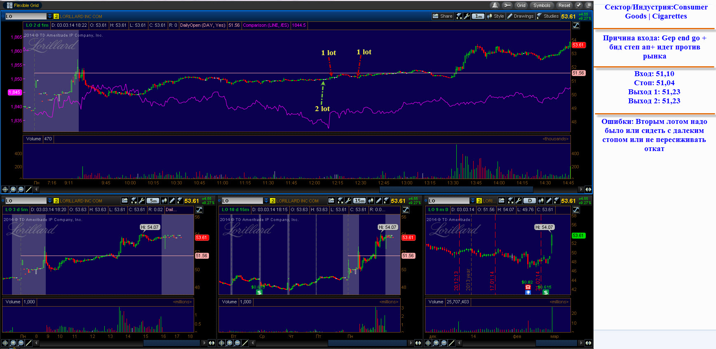The width and height of the screenshot is (716, 349).
Task: Toggle price axis scale on 5m chart
Action: tap(200, 209)
